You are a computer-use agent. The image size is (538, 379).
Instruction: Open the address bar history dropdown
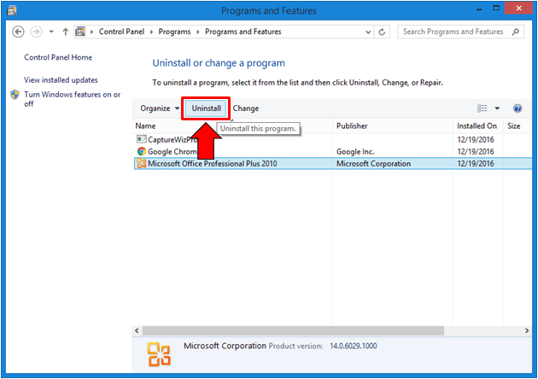click(x=368, y=32)
